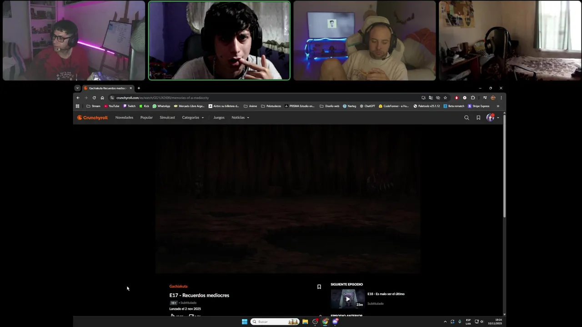Go to Novedades in Crunchyroll nav
The width and height of the screenshot is (582, 327).
[x=124, y=118]
